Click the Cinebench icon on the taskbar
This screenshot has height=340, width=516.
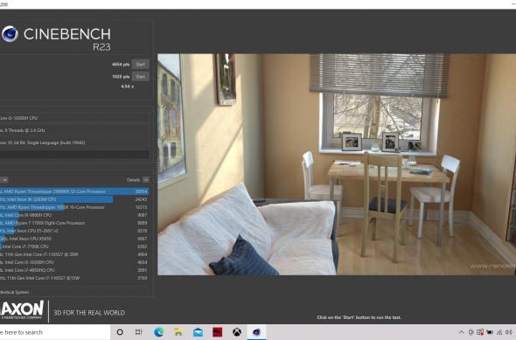point(256,332)
